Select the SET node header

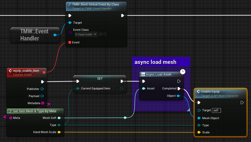click(x=100, y=79)
